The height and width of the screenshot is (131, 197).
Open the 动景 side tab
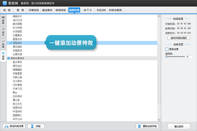(3, 56)
